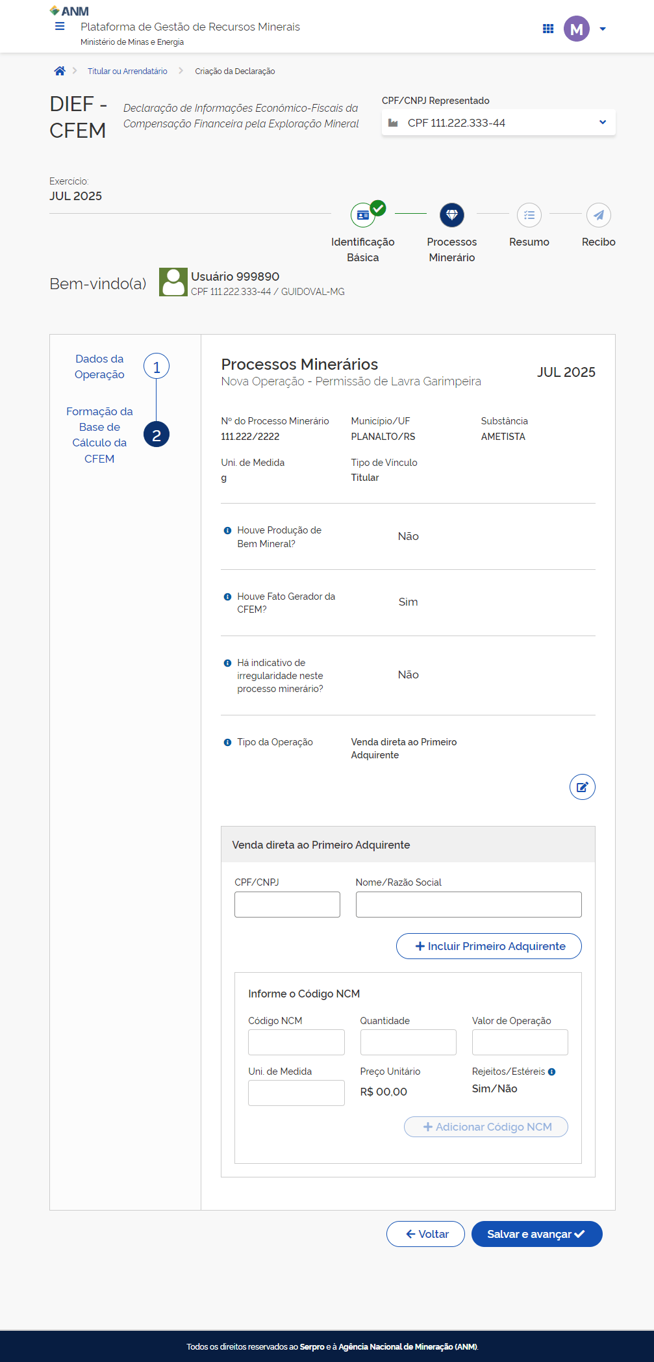Select the Recibo step icon
Screen dimensions: 654x1362
(x=598, y=215)
